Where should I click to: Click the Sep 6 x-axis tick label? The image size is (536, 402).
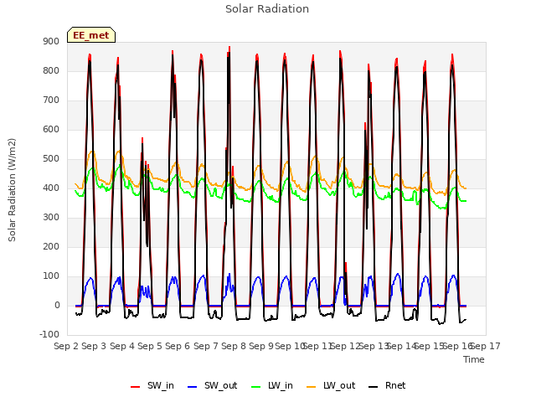coord(178,346)
